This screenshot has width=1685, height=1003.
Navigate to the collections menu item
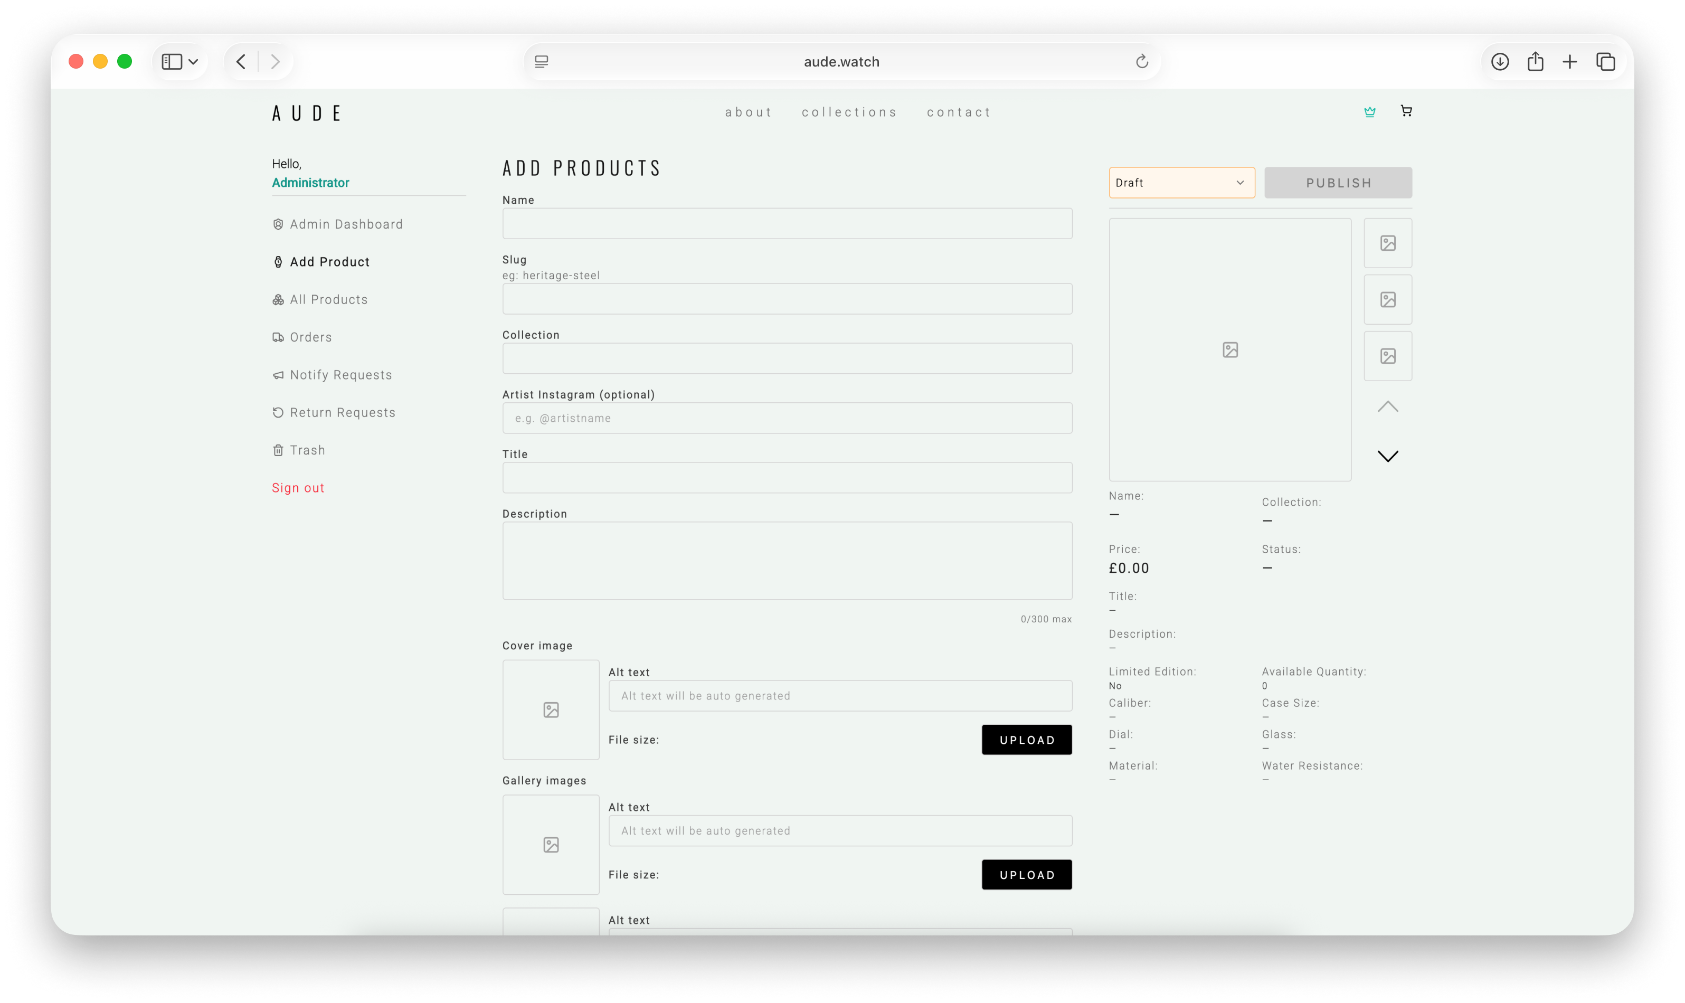(849, 111)
